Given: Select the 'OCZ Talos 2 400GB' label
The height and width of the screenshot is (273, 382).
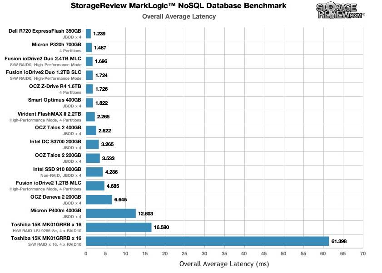Looking at the screenshot, I should coord(58,128).
